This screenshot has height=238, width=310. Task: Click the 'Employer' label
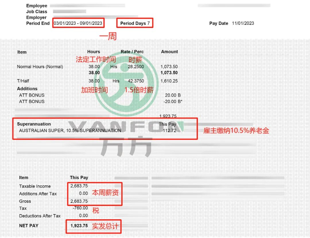(36, 18)
